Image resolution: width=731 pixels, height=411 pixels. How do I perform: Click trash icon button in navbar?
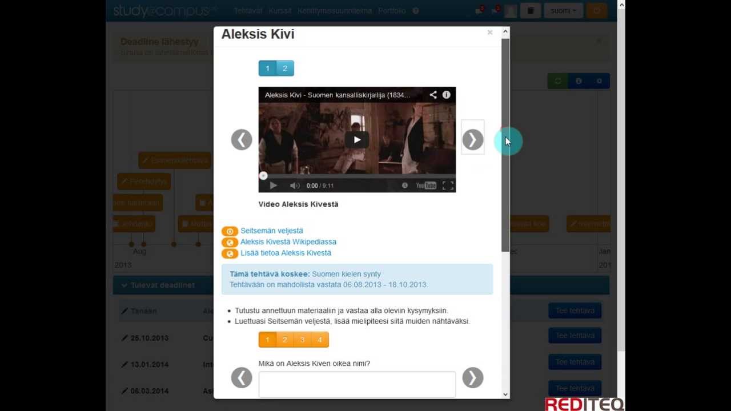pyautogui.click(x=531, y=10)
